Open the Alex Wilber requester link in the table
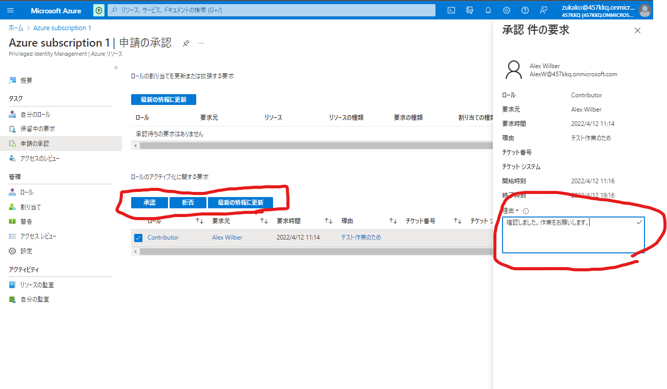The height and width of the screenshot is (389, 667). point(227,237)
